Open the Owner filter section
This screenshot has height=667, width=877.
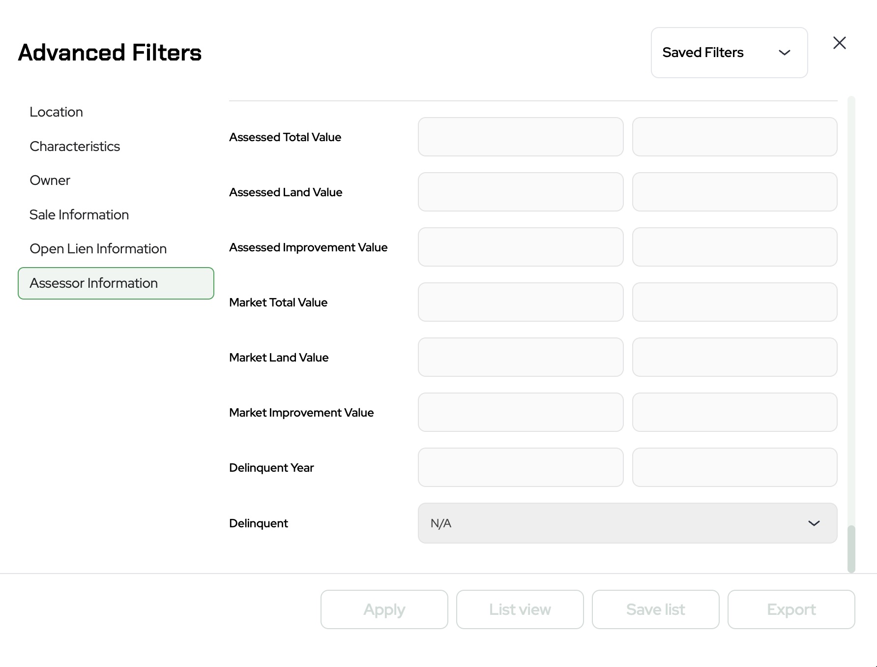[50, 181]
